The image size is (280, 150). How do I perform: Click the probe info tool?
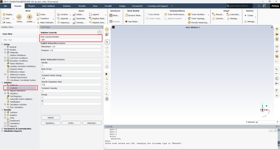pos(107,67)
